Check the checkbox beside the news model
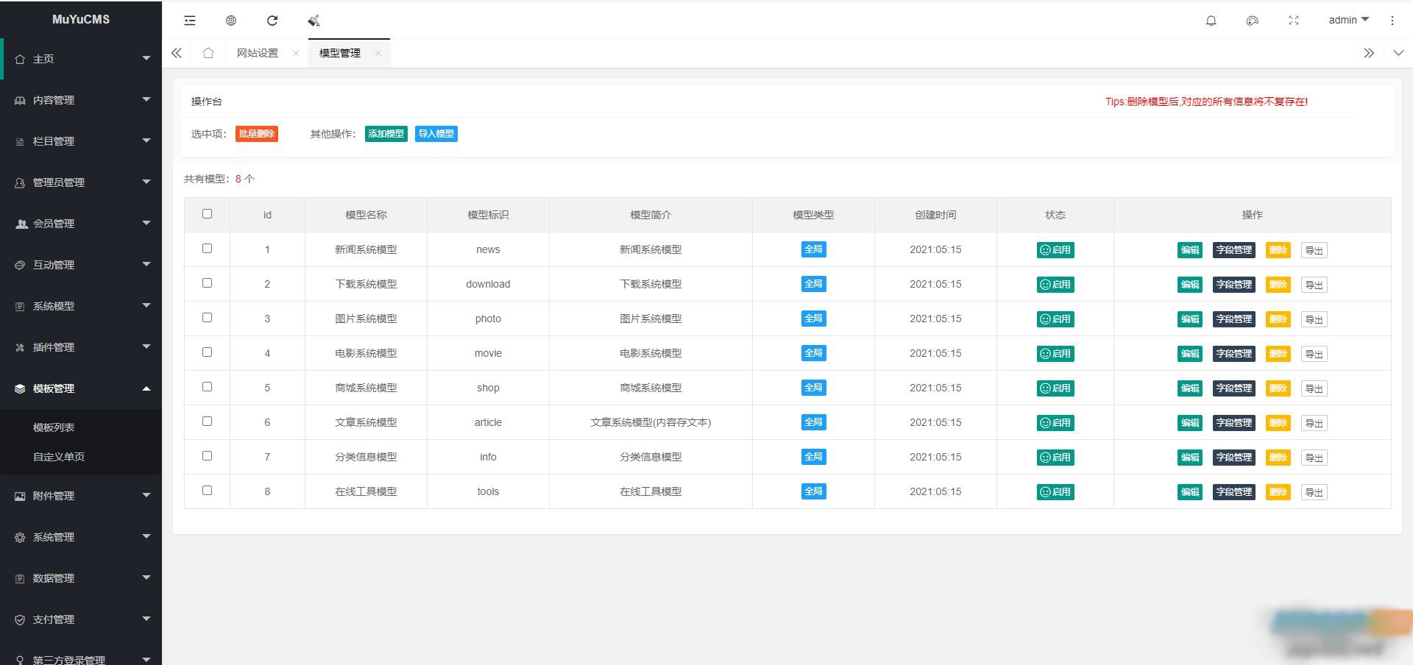The height and width of the screenshot is (665, 1413). pyautogui.click(x=208, y=249)
